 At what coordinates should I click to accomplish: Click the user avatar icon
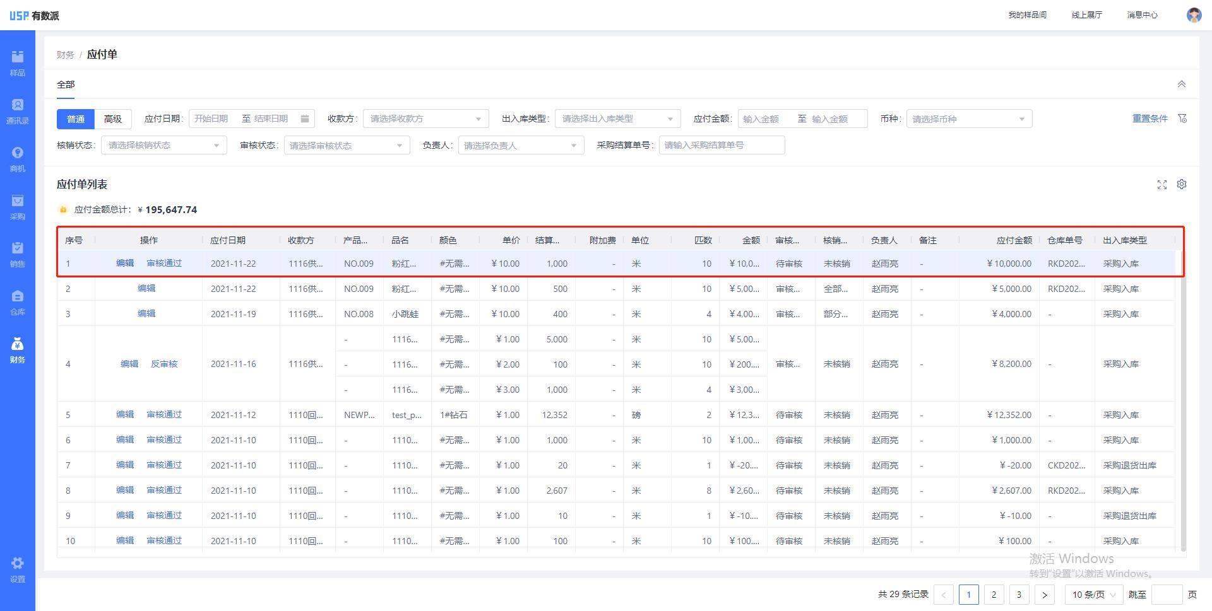pos(1194,15)
